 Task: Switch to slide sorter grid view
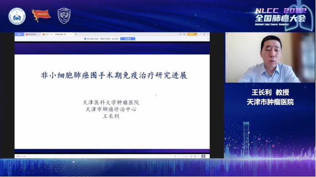[195, 156]
